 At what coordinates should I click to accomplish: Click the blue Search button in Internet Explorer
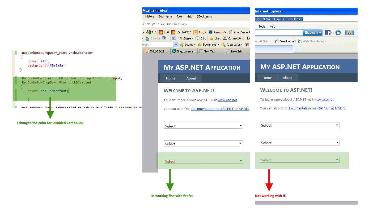[x=313, y=33]
